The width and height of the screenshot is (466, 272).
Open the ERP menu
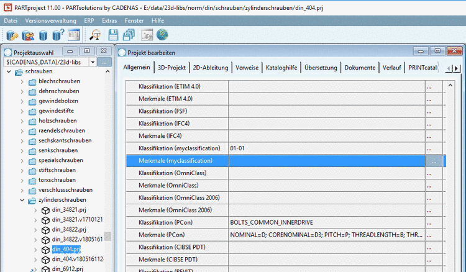point(89,20)
